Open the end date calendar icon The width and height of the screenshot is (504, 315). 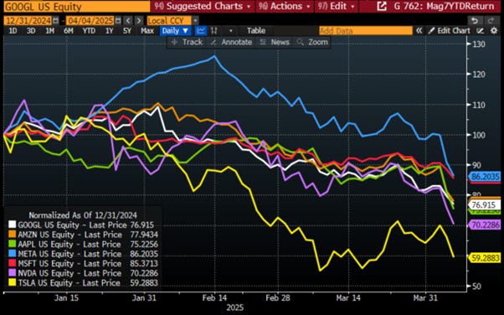coord(118,21)
